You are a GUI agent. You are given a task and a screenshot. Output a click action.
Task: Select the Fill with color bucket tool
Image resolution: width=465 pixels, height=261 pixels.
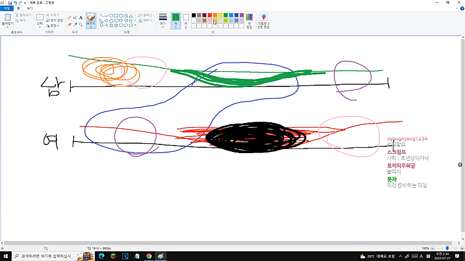[75, 18]
